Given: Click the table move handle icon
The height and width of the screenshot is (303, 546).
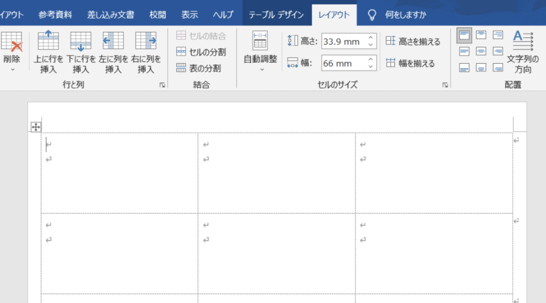Looking at the screenshot, I should pos(36,127).
